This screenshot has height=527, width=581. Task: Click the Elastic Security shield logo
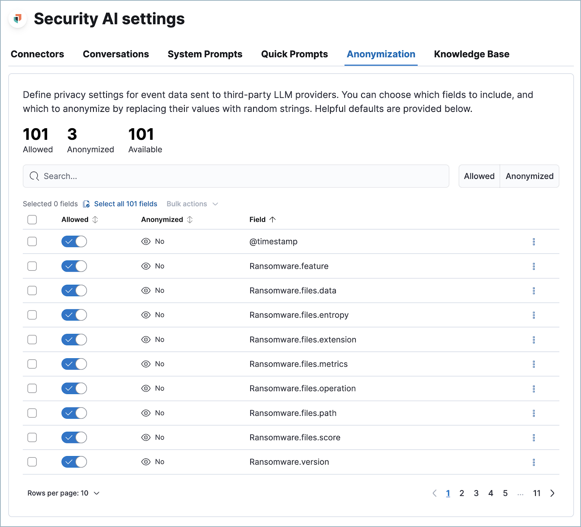coord(18,18)
